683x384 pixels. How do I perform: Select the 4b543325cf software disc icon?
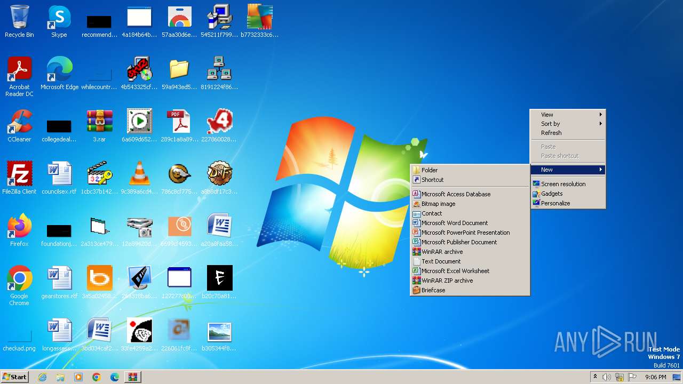tap(139, 74)
